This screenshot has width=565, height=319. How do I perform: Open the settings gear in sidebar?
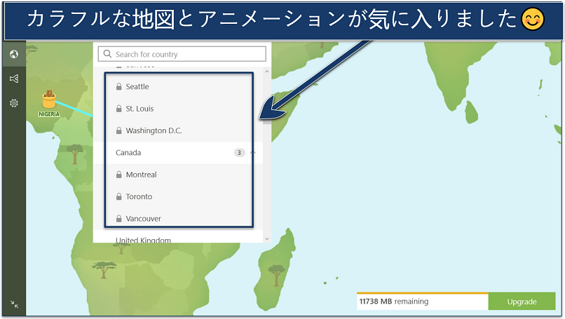click(13, 103)
